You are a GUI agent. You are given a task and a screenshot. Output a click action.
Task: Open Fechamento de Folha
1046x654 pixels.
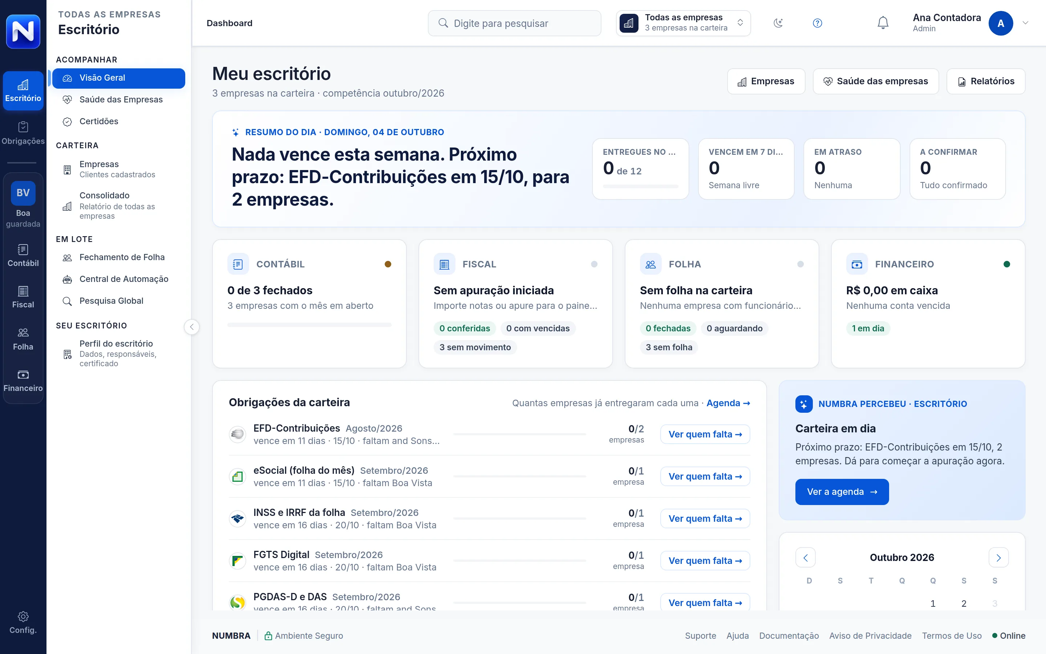118,257
